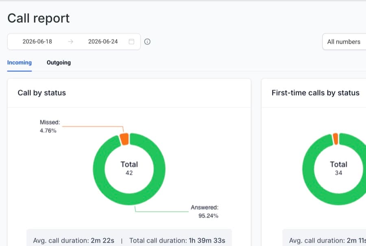Select the end date 2026-06-24 field
Viewport: 366px width, 246px height.
103,42
